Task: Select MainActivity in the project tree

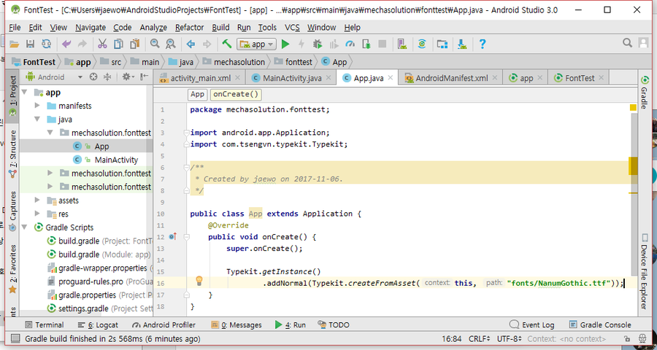Action: (116, 160)
